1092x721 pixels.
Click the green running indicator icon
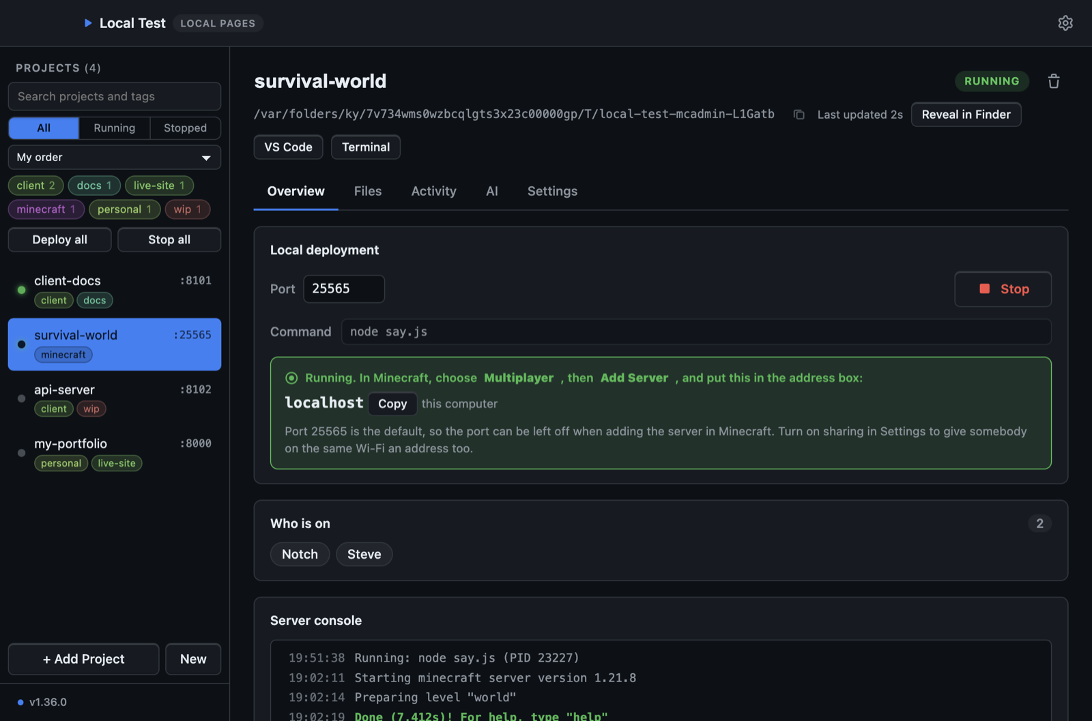tap(291, 378)
